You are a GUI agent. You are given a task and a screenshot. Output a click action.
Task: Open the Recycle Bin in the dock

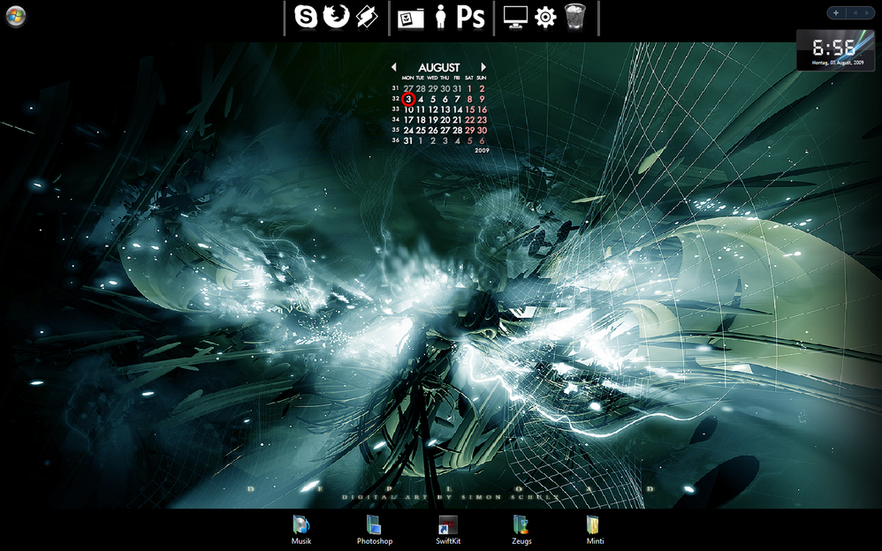click(x=574, y=17)
